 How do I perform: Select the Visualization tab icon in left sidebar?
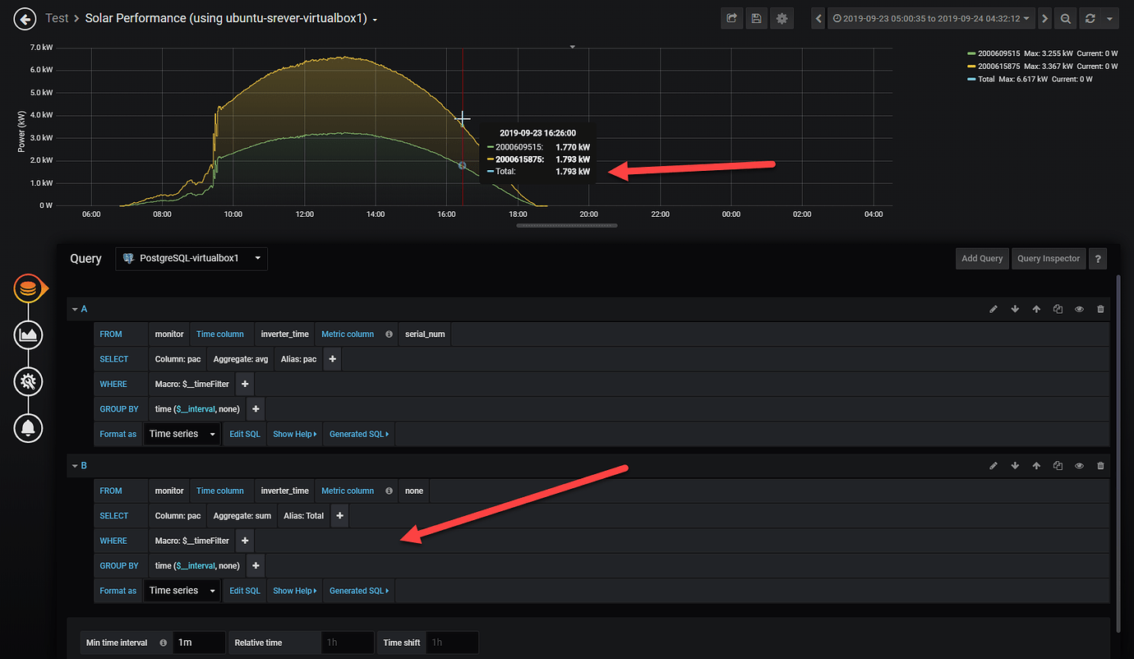pyautogui.click(x=28, y=334)
